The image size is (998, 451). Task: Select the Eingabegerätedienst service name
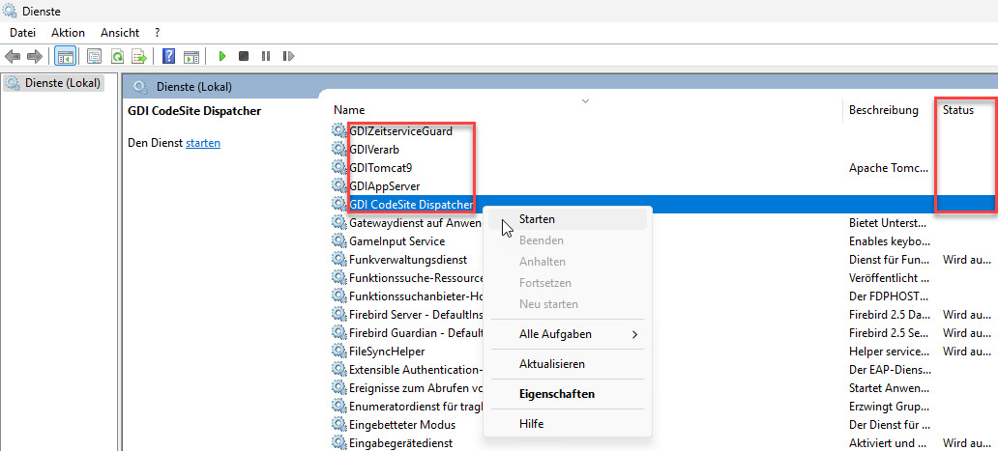[400, 443]
